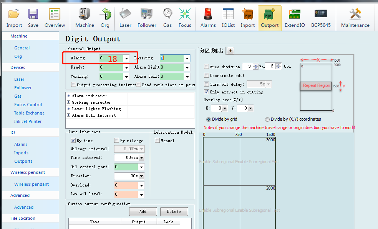
Task: Select Table Exchange in the sidebar
Action: pos(29,113)
